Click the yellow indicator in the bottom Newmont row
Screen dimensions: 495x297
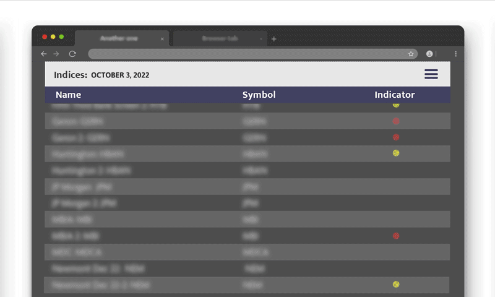(396, 285)
